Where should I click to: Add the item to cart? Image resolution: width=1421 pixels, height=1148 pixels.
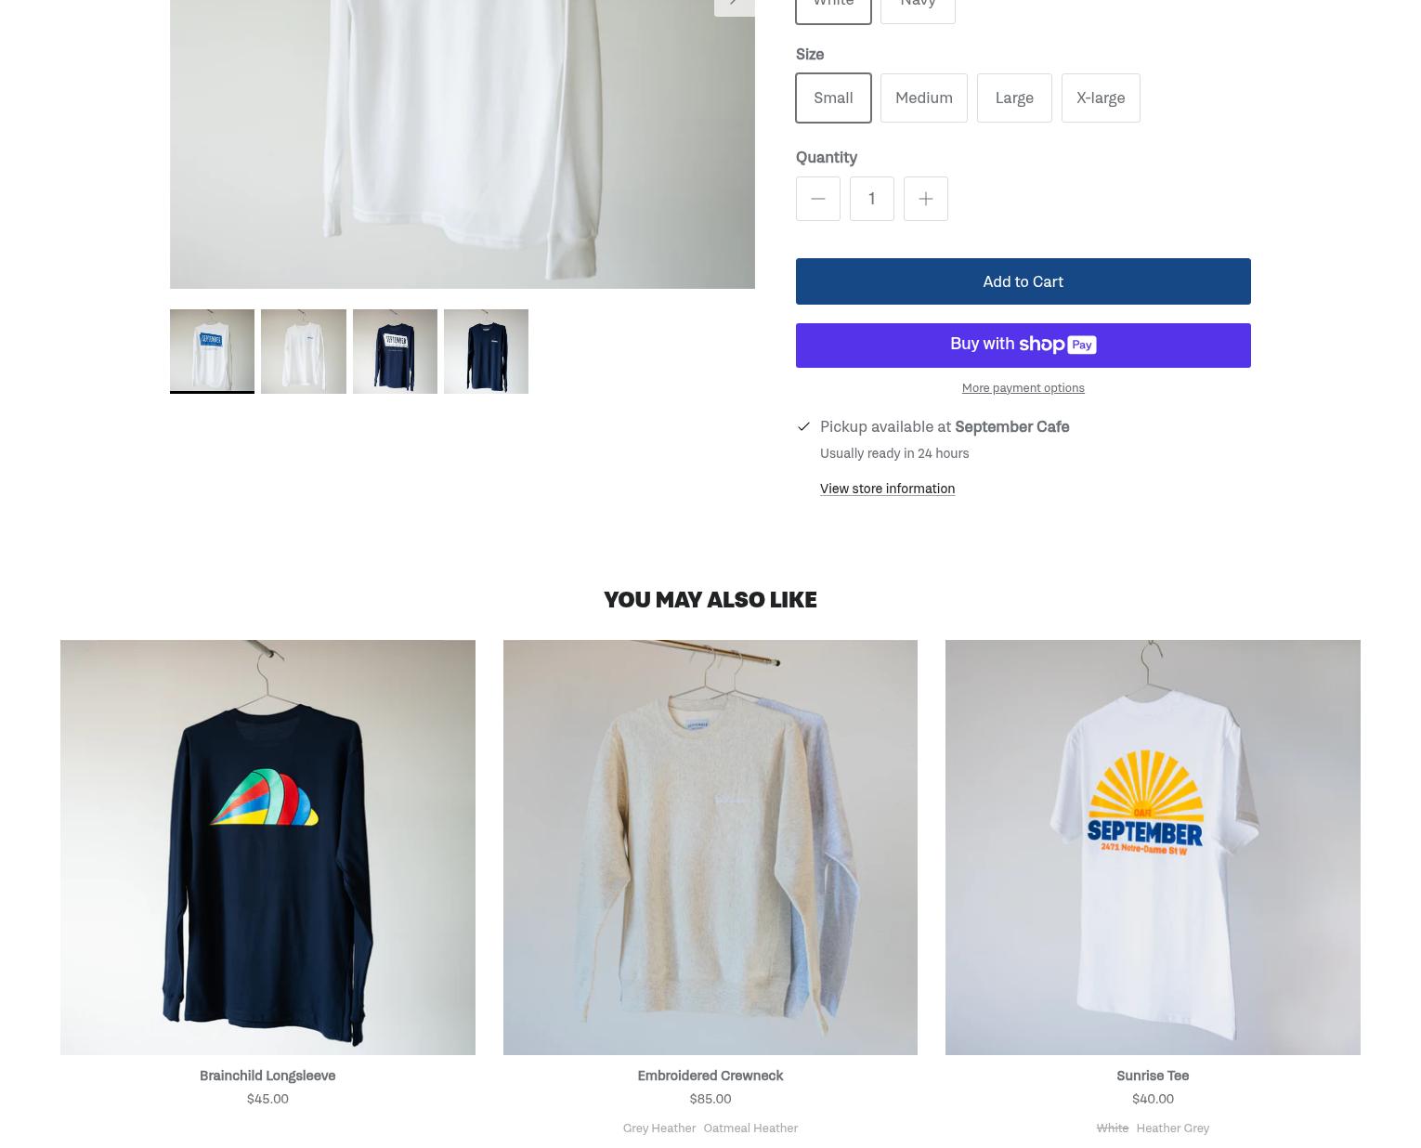(x=1023, y=281)
